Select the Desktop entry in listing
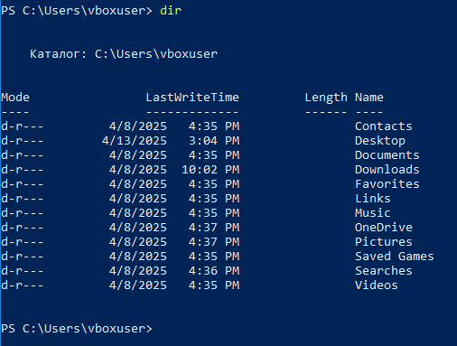 click(380, 141)
